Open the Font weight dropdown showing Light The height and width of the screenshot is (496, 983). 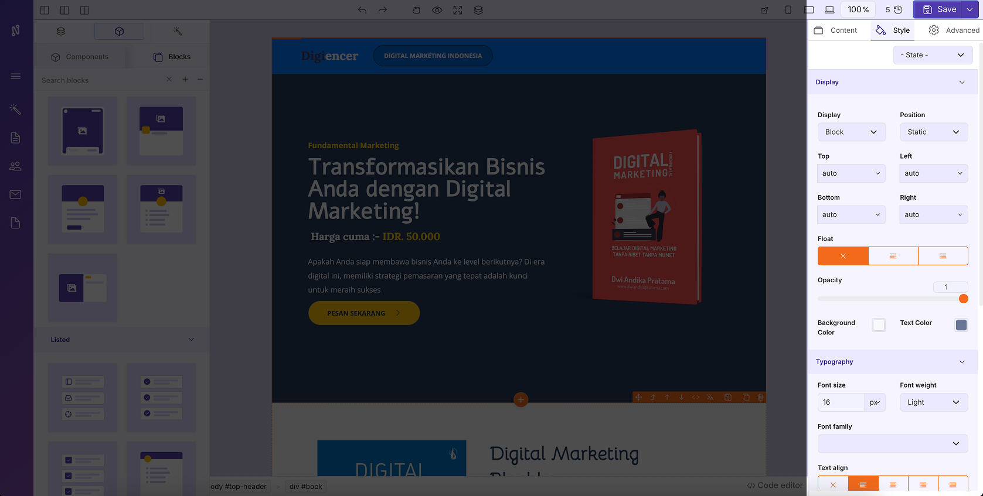coord(933,402)
